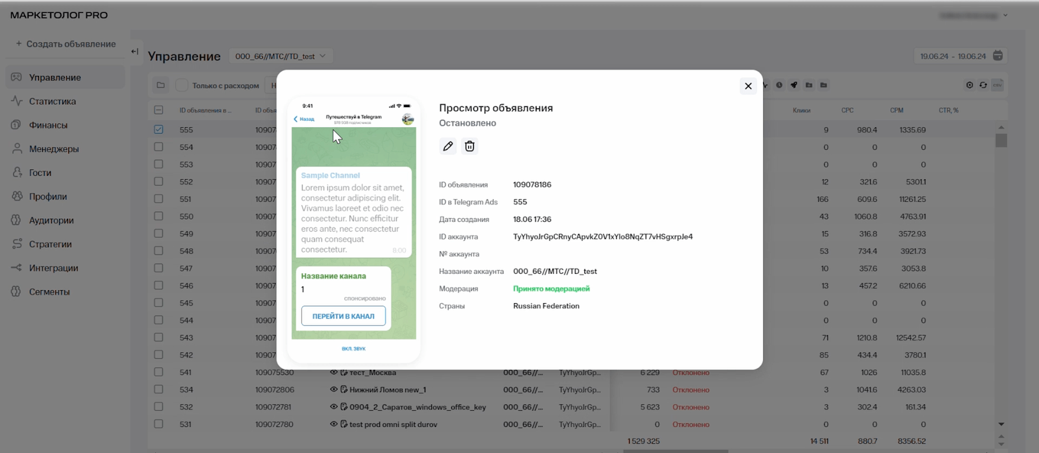This screenshot has width=1039, height=453.
Task: Preview ad Нижний Ломов new_1 via eye icon
Action: point(334,389)
